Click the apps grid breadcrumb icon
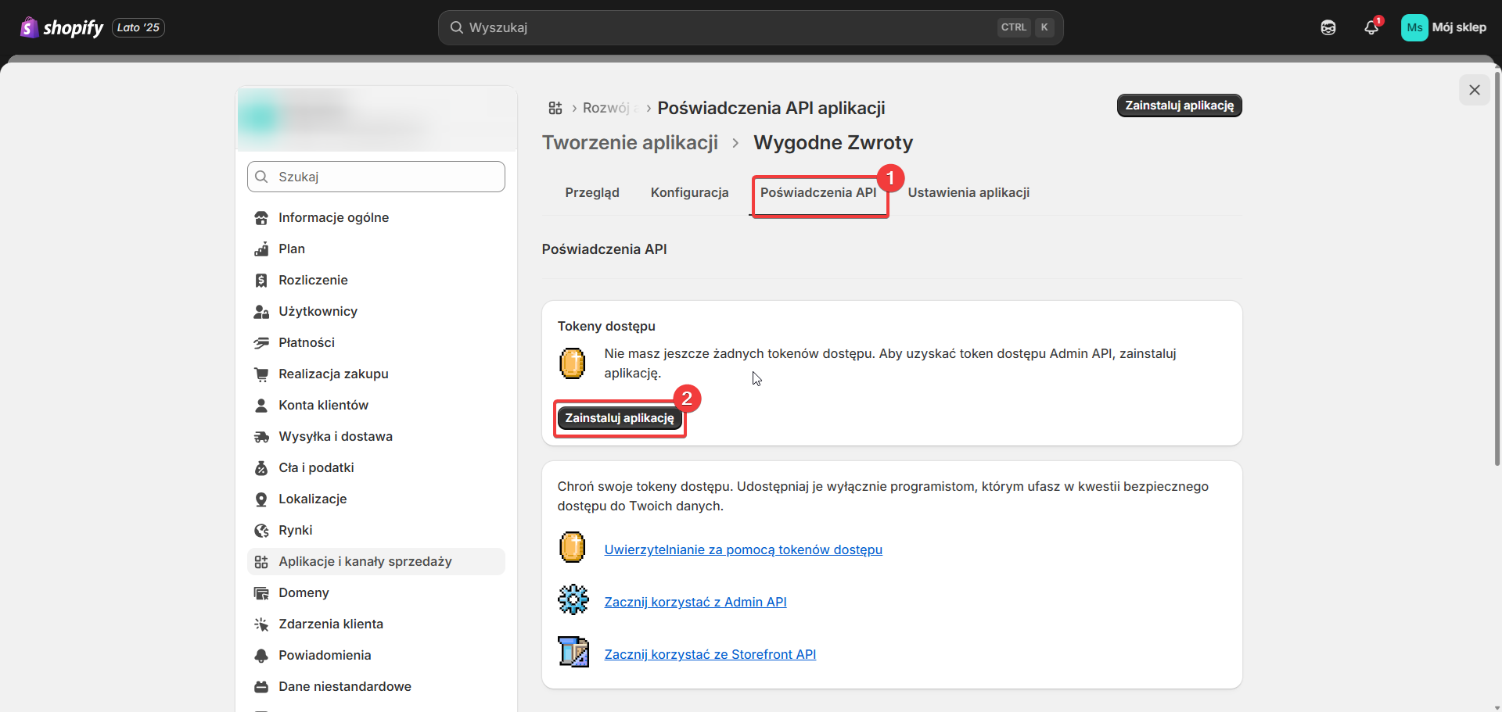The height and width of the screenshot is (712, 1502). [x=555, y=108]
